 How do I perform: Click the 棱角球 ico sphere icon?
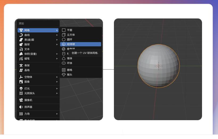pos(64,49)
